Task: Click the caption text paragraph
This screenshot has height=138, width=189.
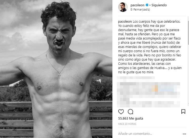Action: click(x=150, y=47)
